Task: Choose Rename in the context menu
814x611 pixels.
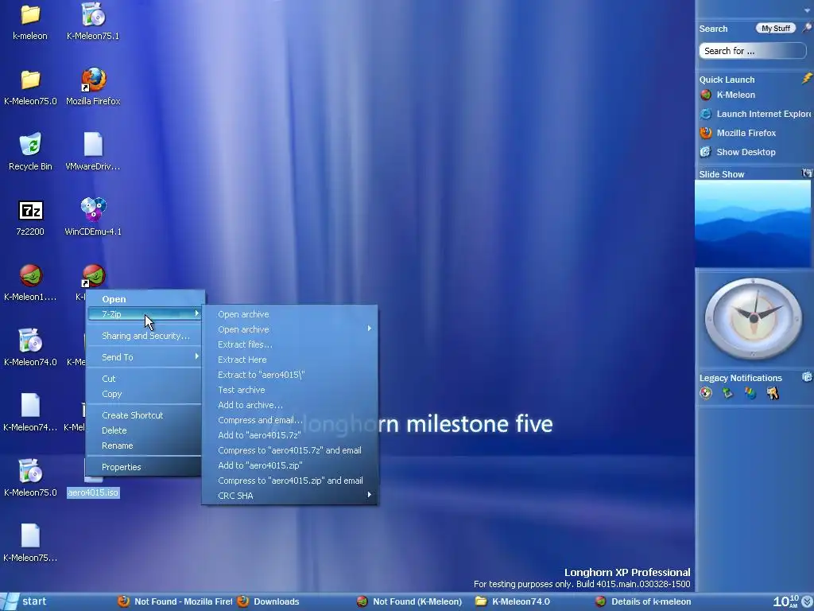Action: coord(145,446)
